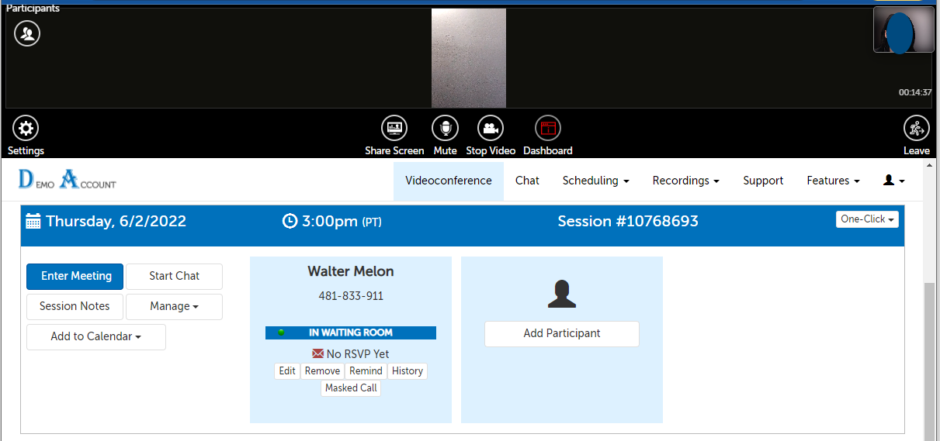Open the Settings gear icon
This screenshot has width=940, height=441.
26,129
